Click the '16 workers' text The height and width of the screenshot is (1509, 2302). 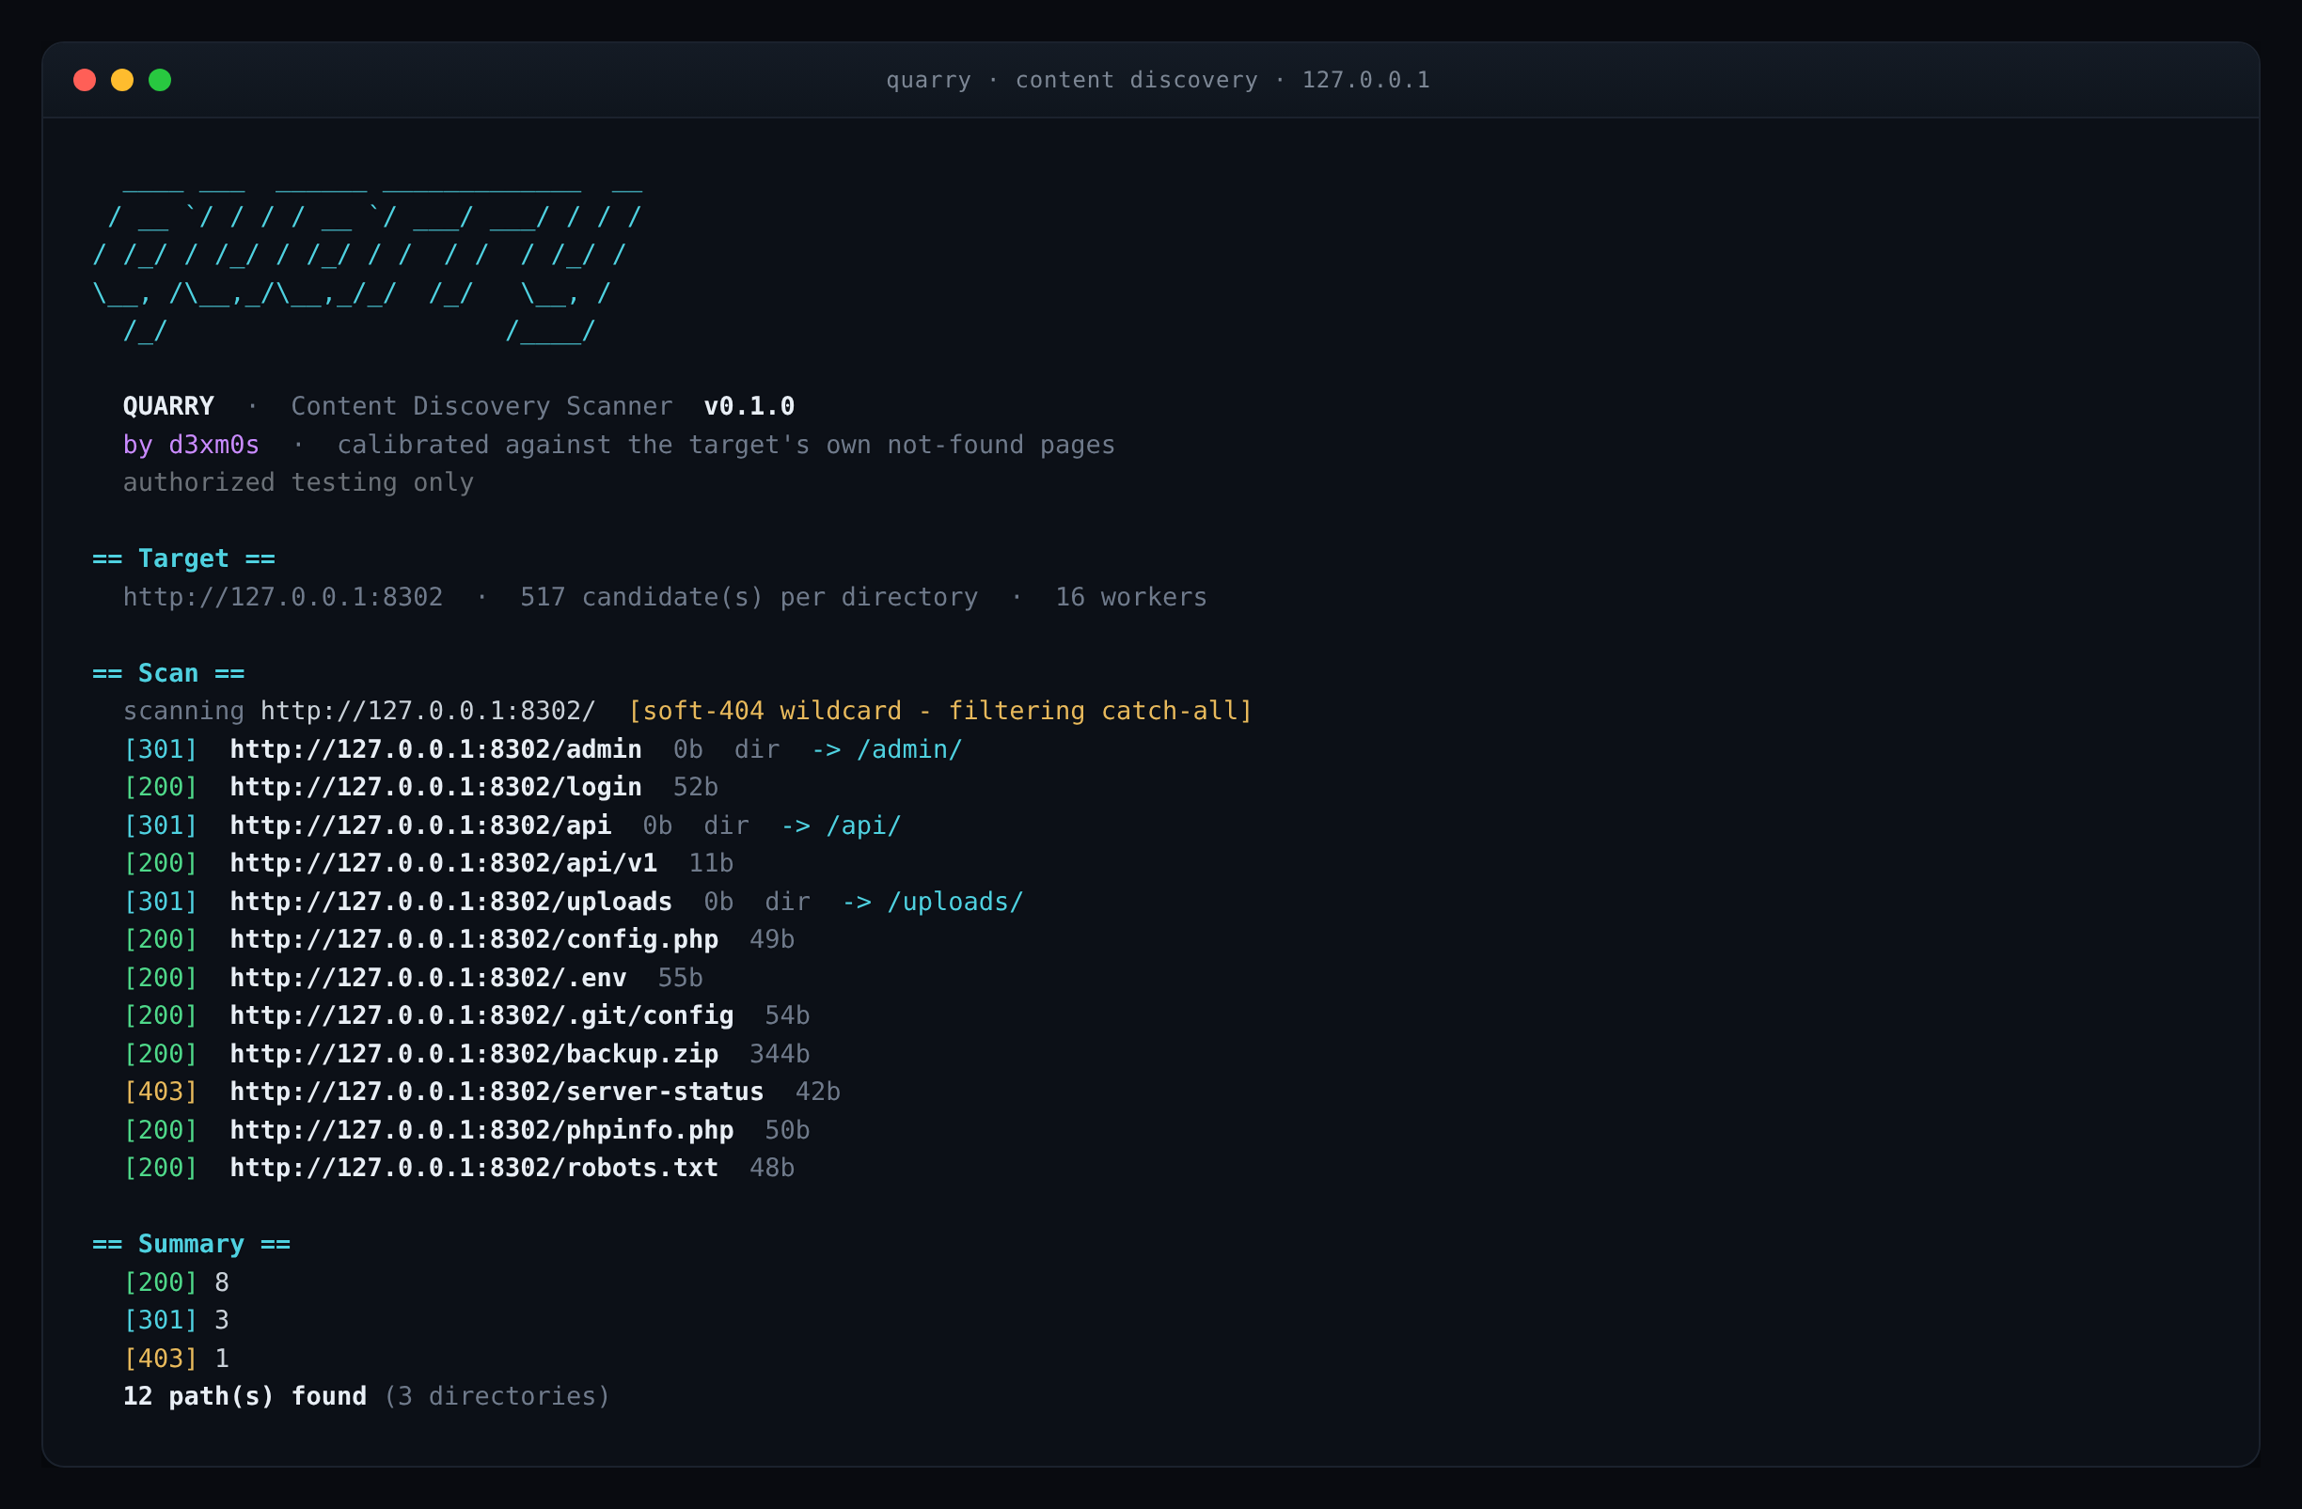[x=1130, y=597]
